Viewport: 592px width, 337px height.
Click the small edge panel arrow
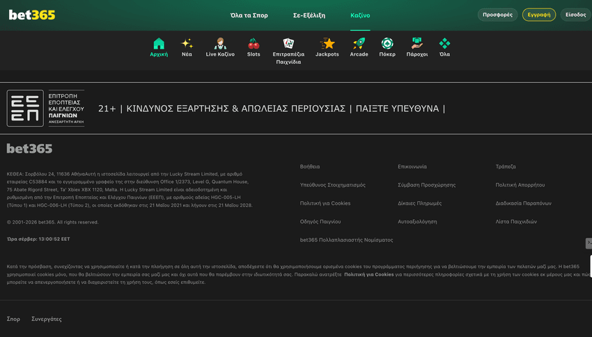[589, 244]
